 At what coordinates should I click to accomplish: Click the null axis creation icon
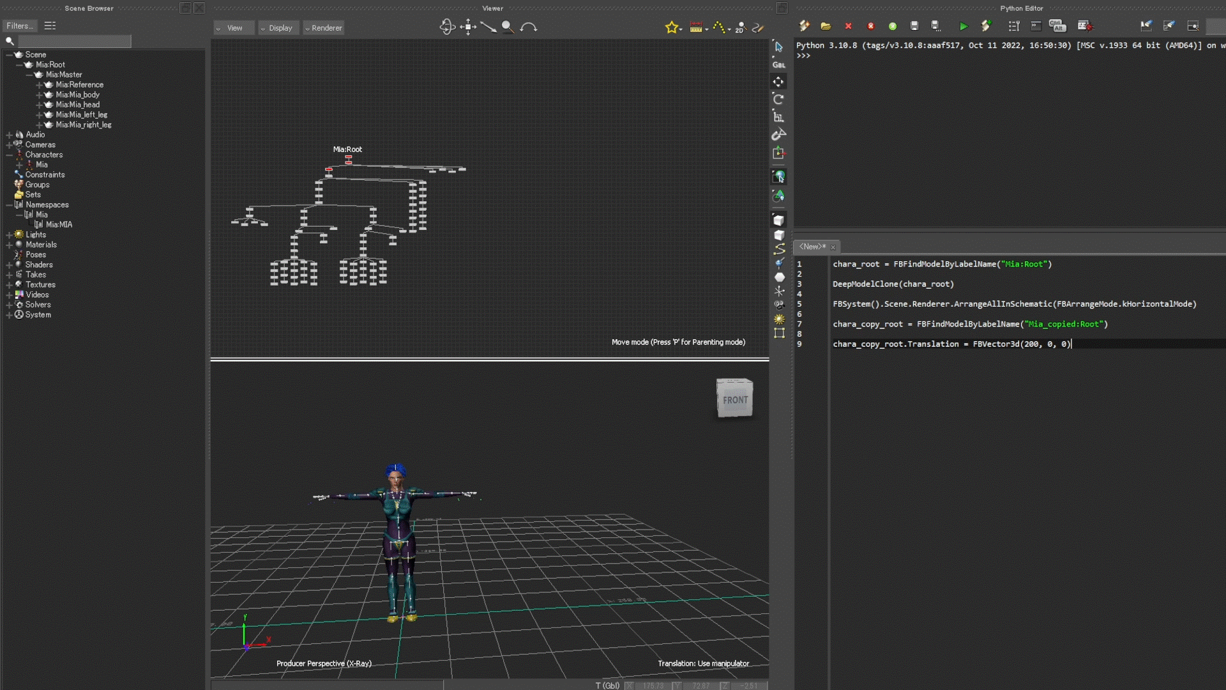pyautogui.click(x=779, y=291)
